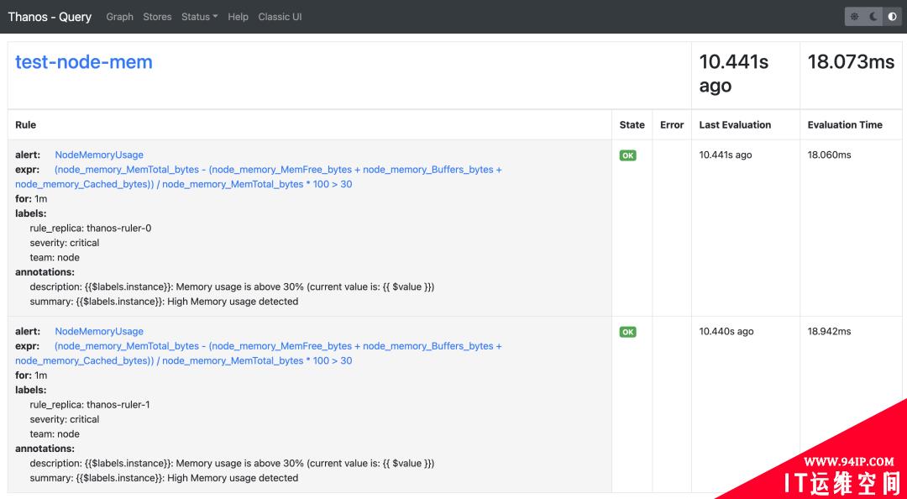This screenshot has height=499, width=907.
Task: Click 'team: node' in first rule
Action: pos(55,257)
